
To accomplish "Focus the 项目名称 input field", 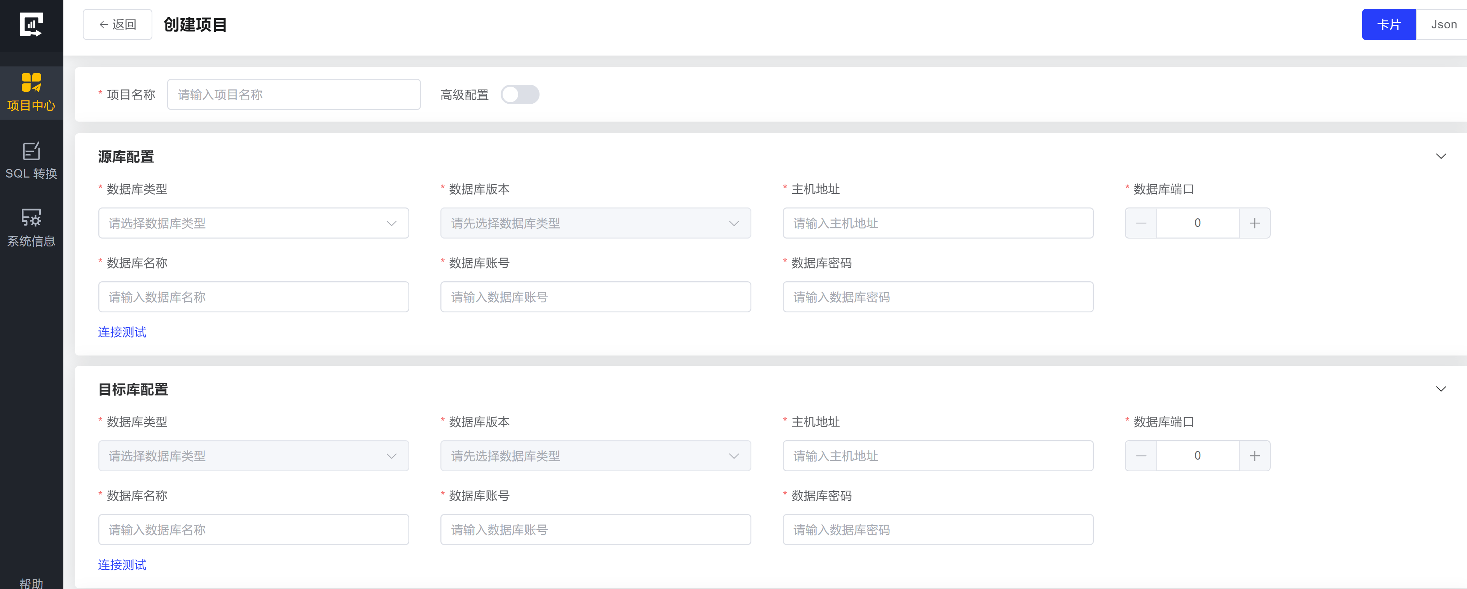I will click(294, 94).
